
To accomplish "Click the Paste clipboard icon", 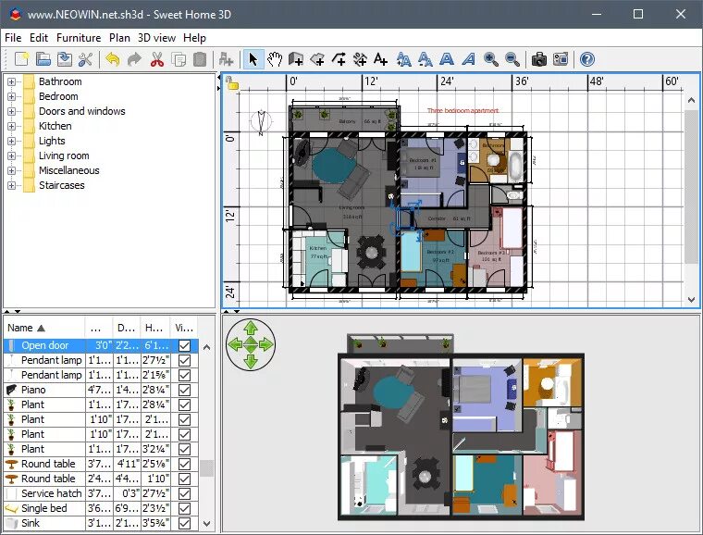I will 200,59.
